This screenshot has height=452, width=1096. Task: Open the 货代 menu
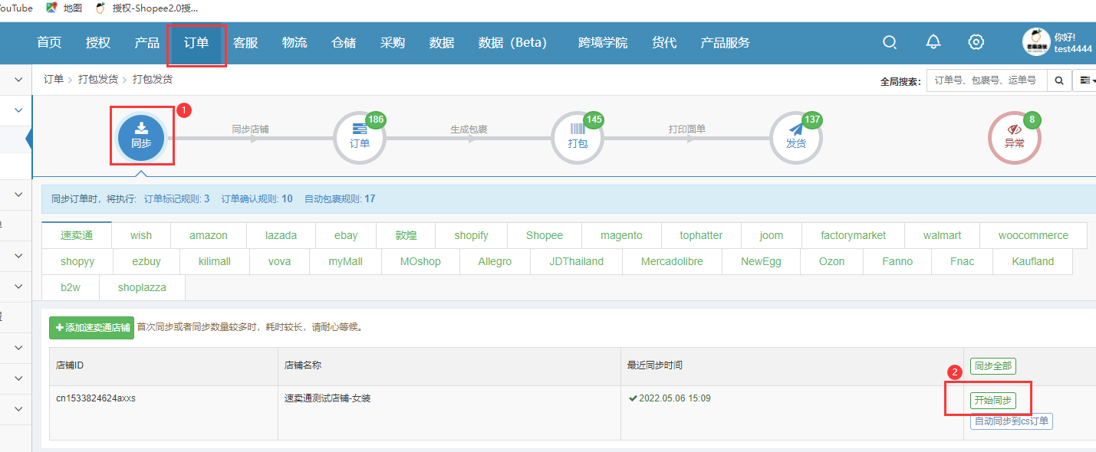click(x=664, y=43)
